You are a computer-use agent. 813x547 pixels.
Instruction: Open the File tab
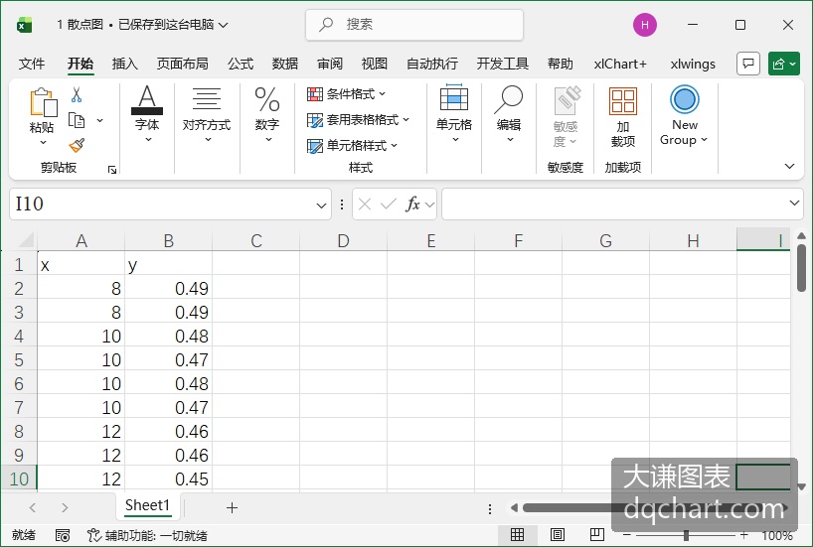pyautogui.click(x=32, y=64)
